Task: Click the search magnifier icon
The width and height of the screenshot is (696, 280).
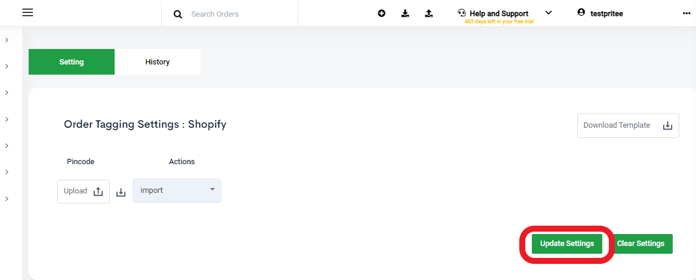Action: [178, 14]
